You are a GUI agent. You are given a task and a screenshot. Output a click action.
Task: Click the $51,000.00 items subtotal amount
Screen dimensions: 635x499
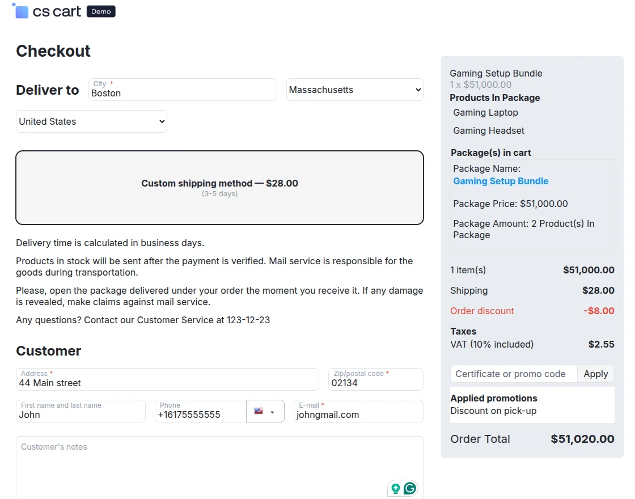click(589, 270)
